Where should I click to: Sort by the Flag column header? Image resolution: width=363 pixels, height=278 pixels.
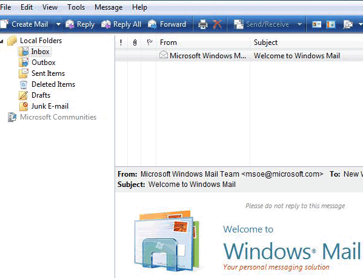pyautogui.click(x=149, y=42)
